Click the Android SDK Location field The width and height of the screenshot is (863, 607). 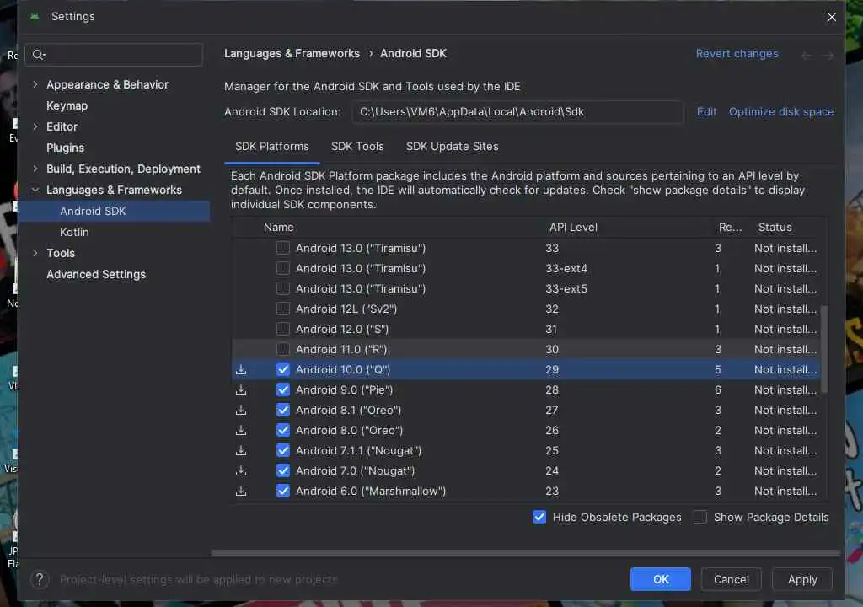tap(518, 112)
